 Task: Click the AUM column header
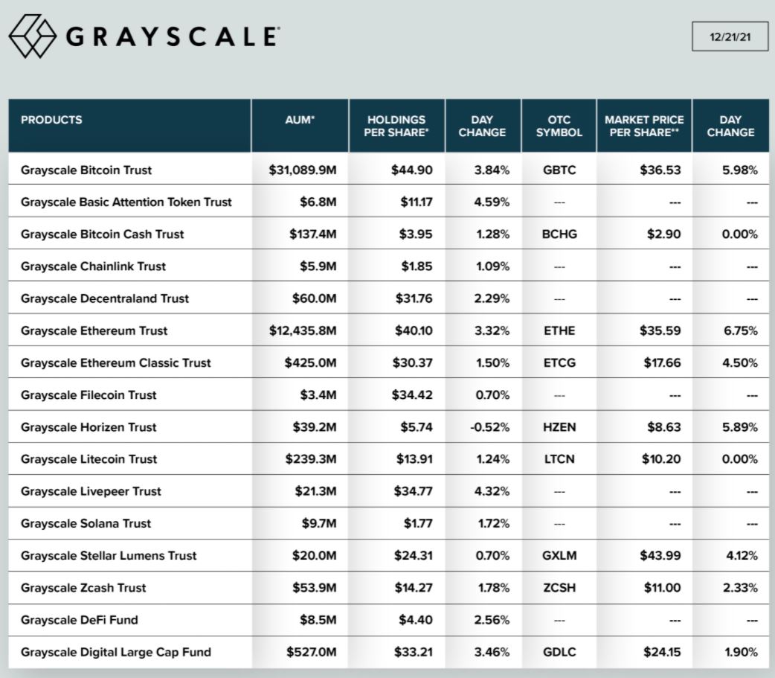300,120
